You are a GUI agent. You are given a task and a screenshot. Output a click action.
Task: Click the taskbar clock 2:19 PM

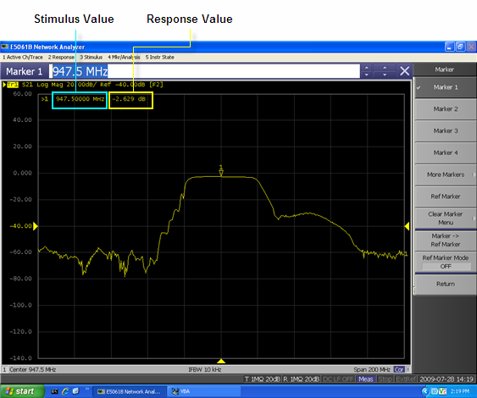pos(460,391)
